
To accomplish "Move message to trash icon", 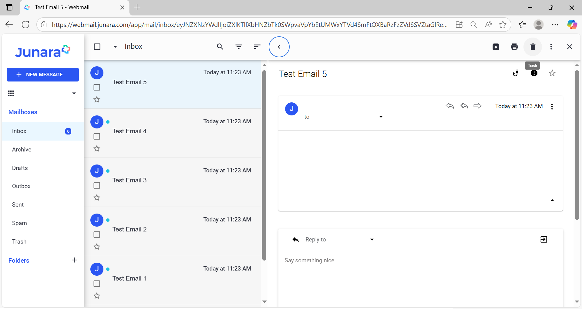I will [533, 47].
